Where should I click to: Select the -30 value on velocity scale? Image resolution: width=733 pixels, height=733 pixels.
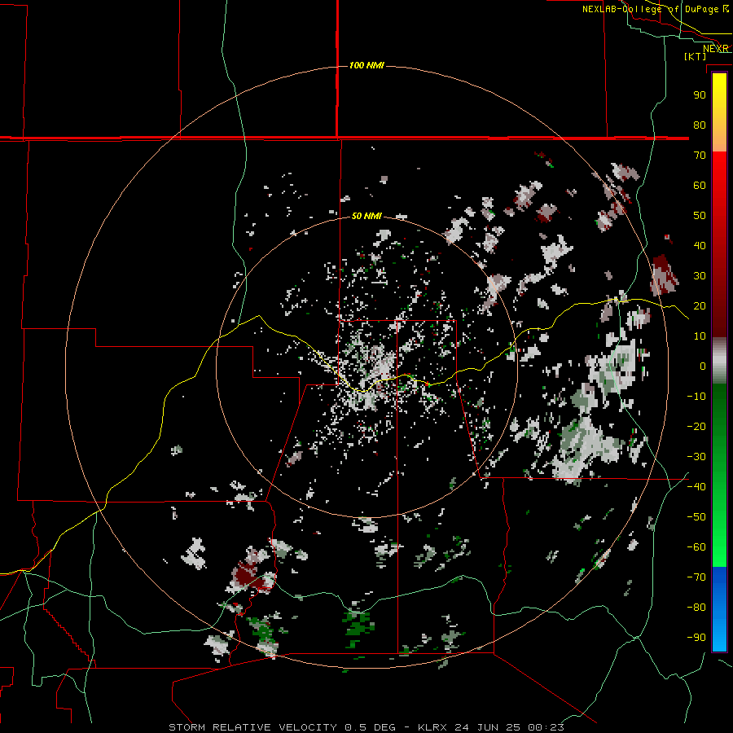click(696, 457)
